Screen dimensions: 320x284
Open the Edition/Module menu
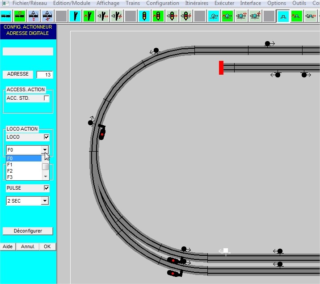tap(72, 3)
